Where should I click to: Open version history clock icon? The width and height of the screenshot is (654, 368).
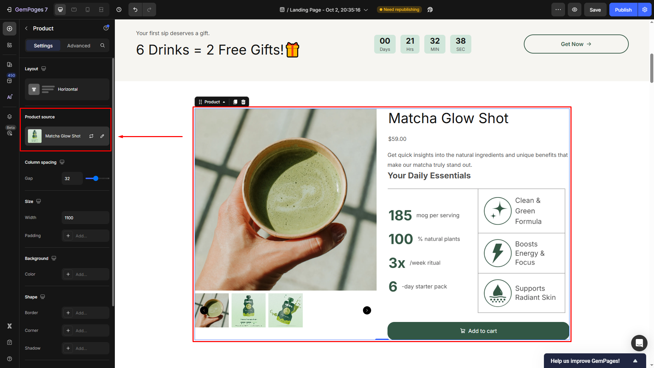(x=119, y=10)
